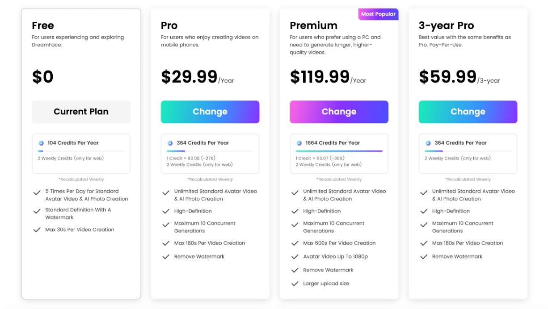Screen dimensions: 548x309
Task: Click checkmark beside Larger upload size
Action: [x=295, y=284]
